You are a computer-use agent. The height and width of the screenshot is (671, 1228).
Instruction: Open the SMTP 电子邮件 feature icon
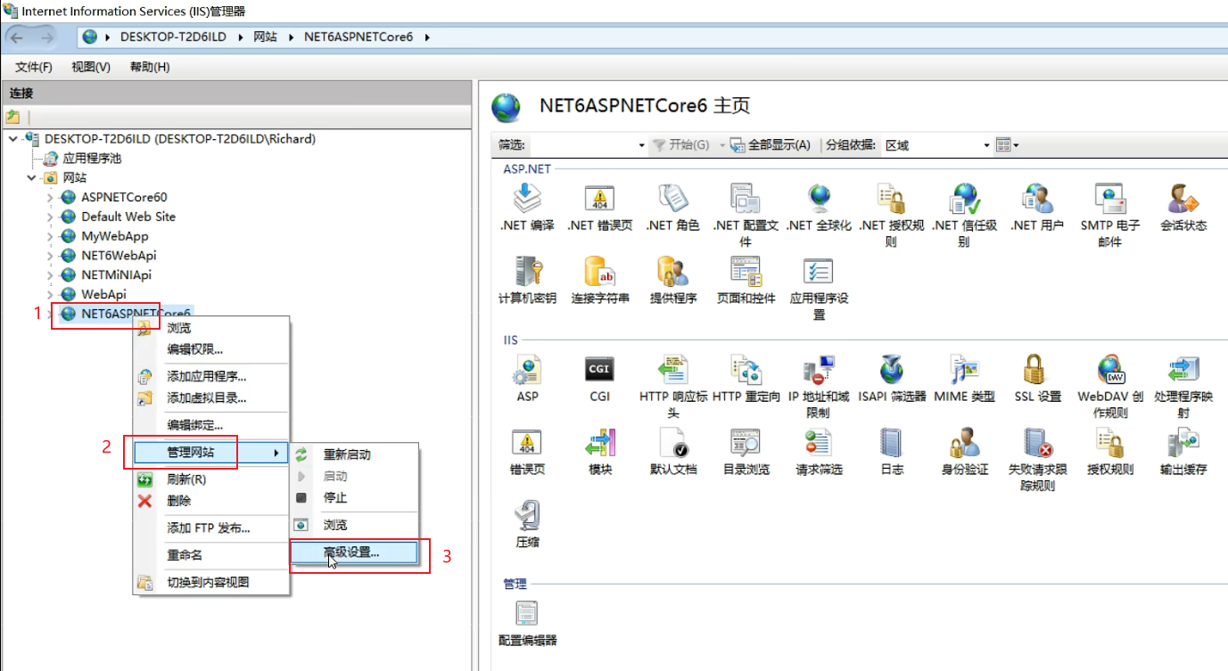pyautogui.click(x=1109, y=199)
